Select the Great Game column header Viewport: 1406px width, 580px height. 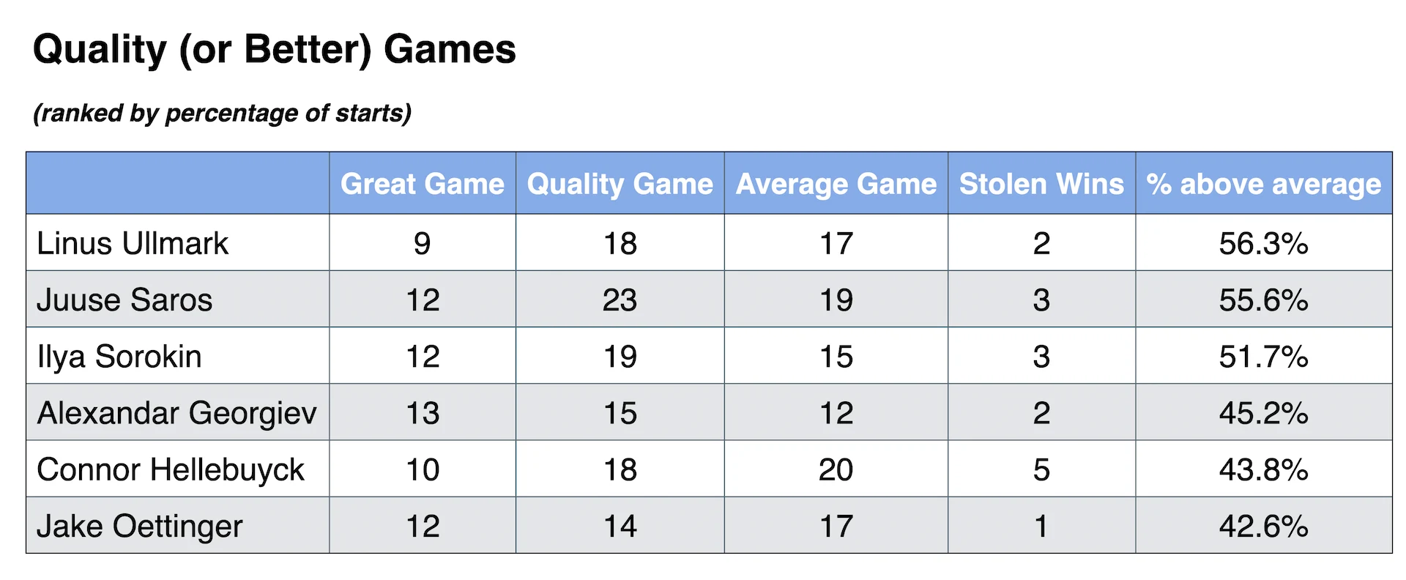[x=423, y=184]
